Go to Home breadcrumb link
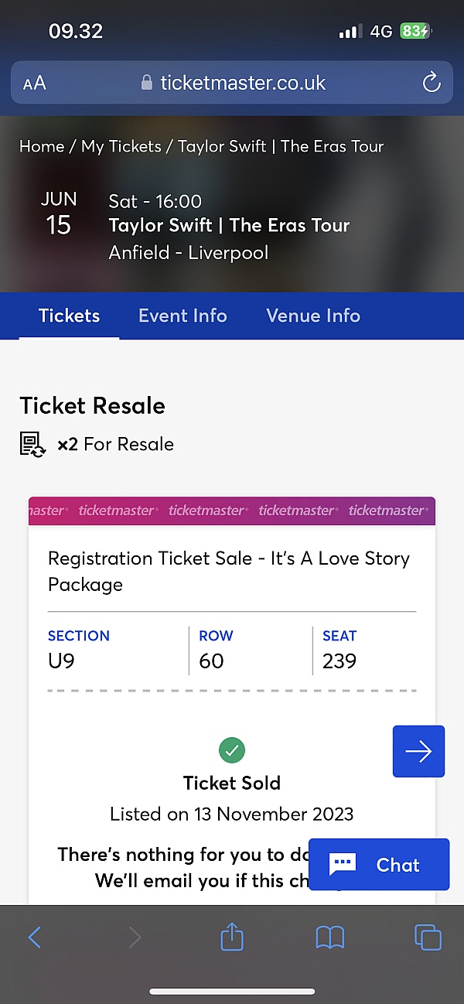 click(x=42, y=146)
